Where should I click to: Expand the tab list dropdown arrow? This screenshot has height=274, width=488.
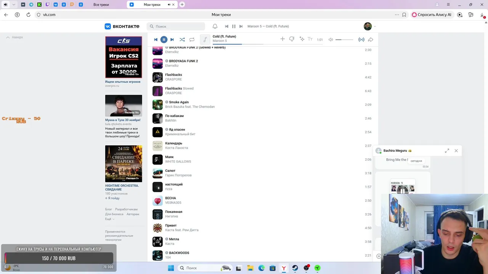(14, 5)
